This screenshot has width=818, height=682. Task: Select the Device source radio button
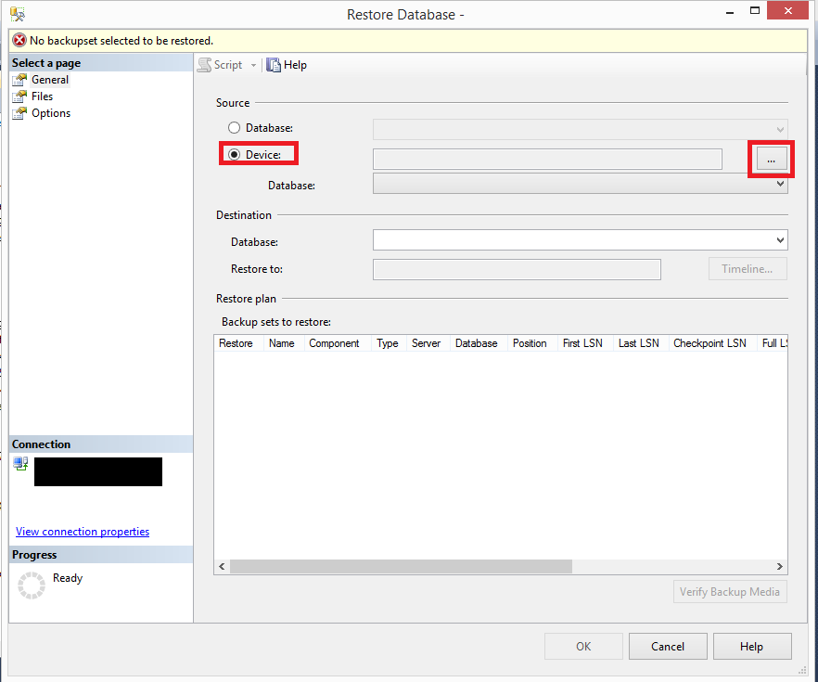tap(235, 155)
